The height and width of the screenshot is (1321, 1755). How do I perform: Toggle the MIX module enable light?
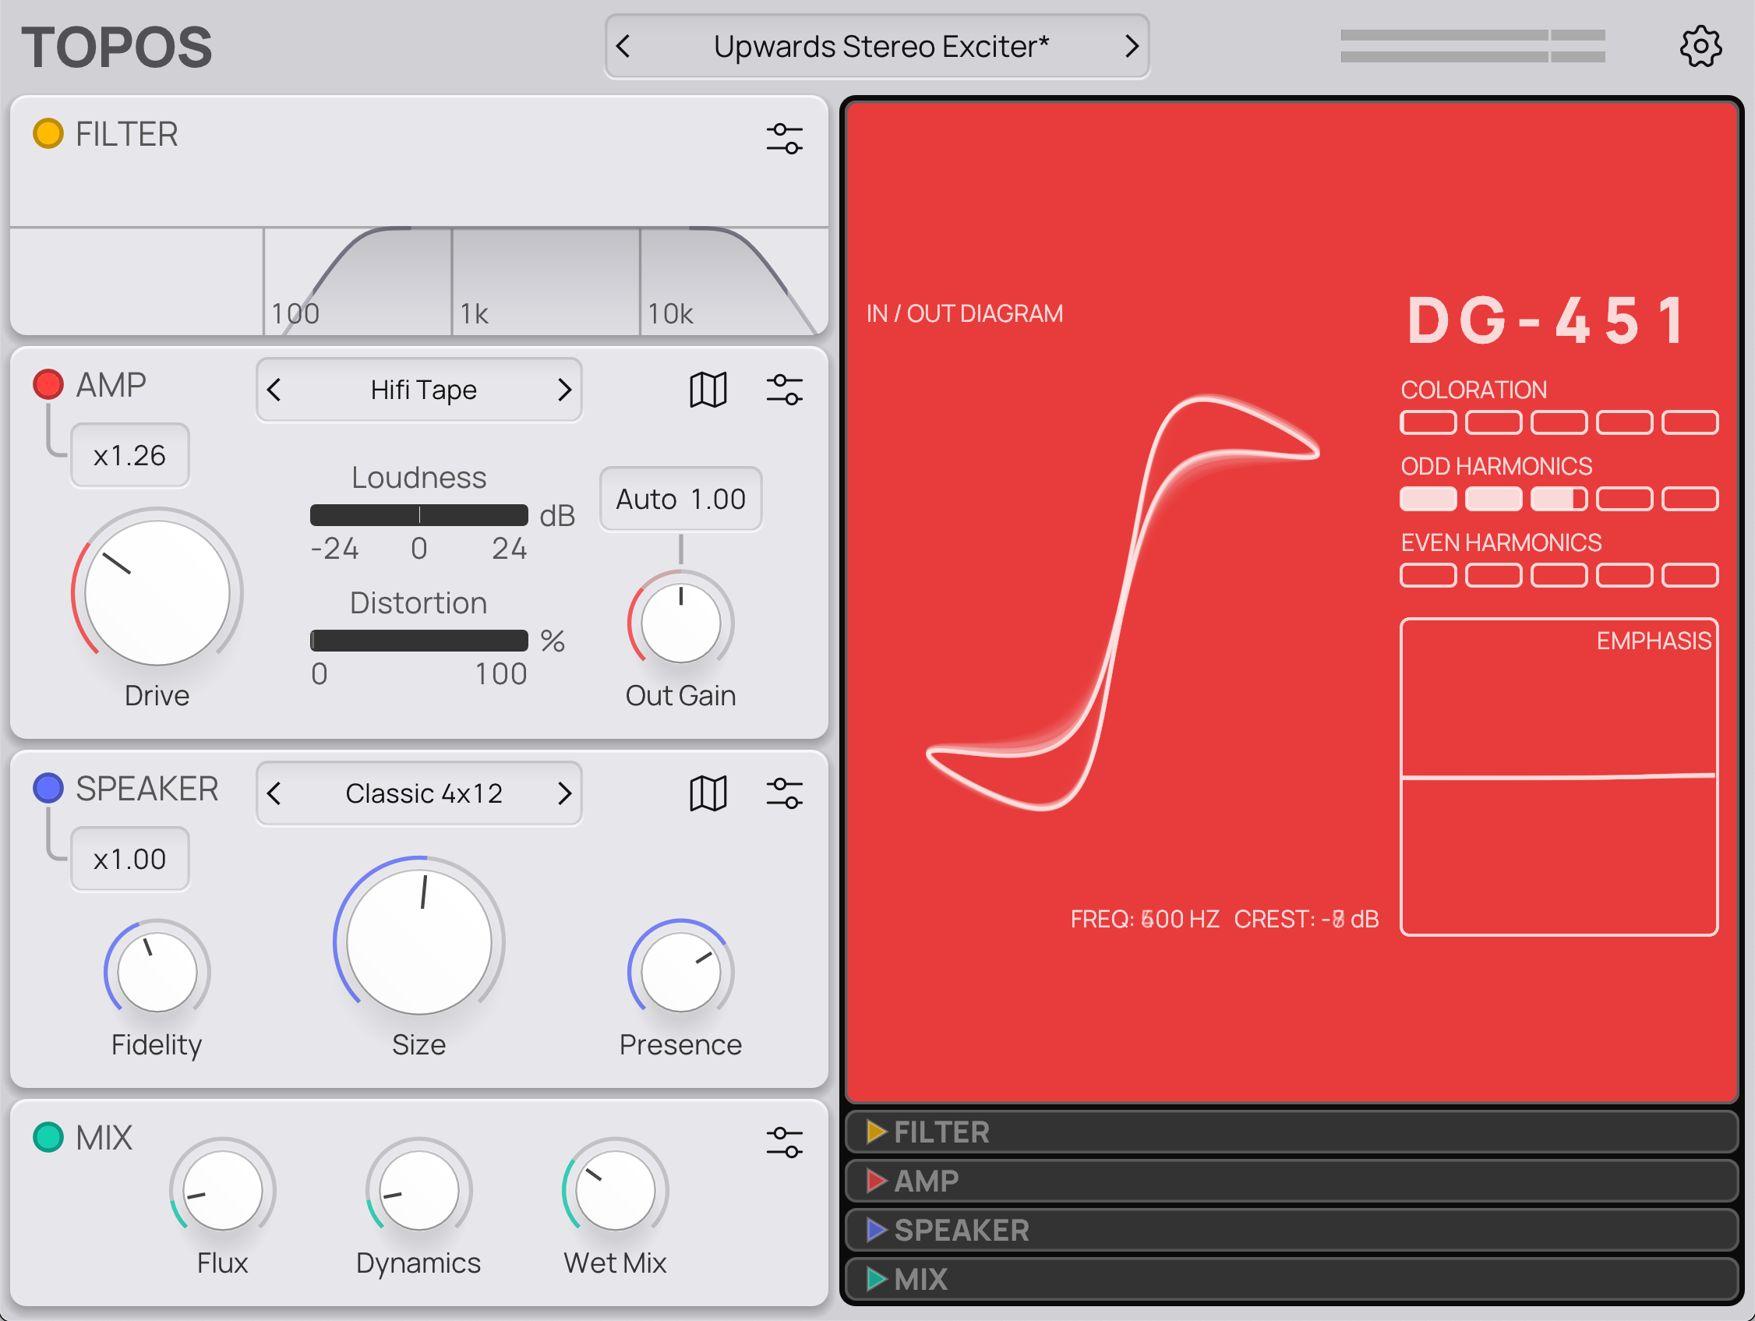coord(48,1137)
